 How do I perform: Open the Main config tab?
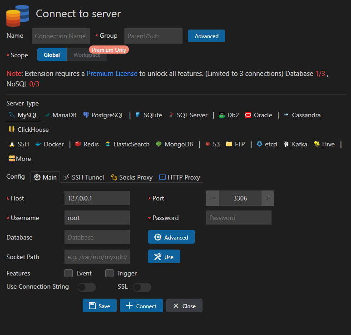point(45,177)
